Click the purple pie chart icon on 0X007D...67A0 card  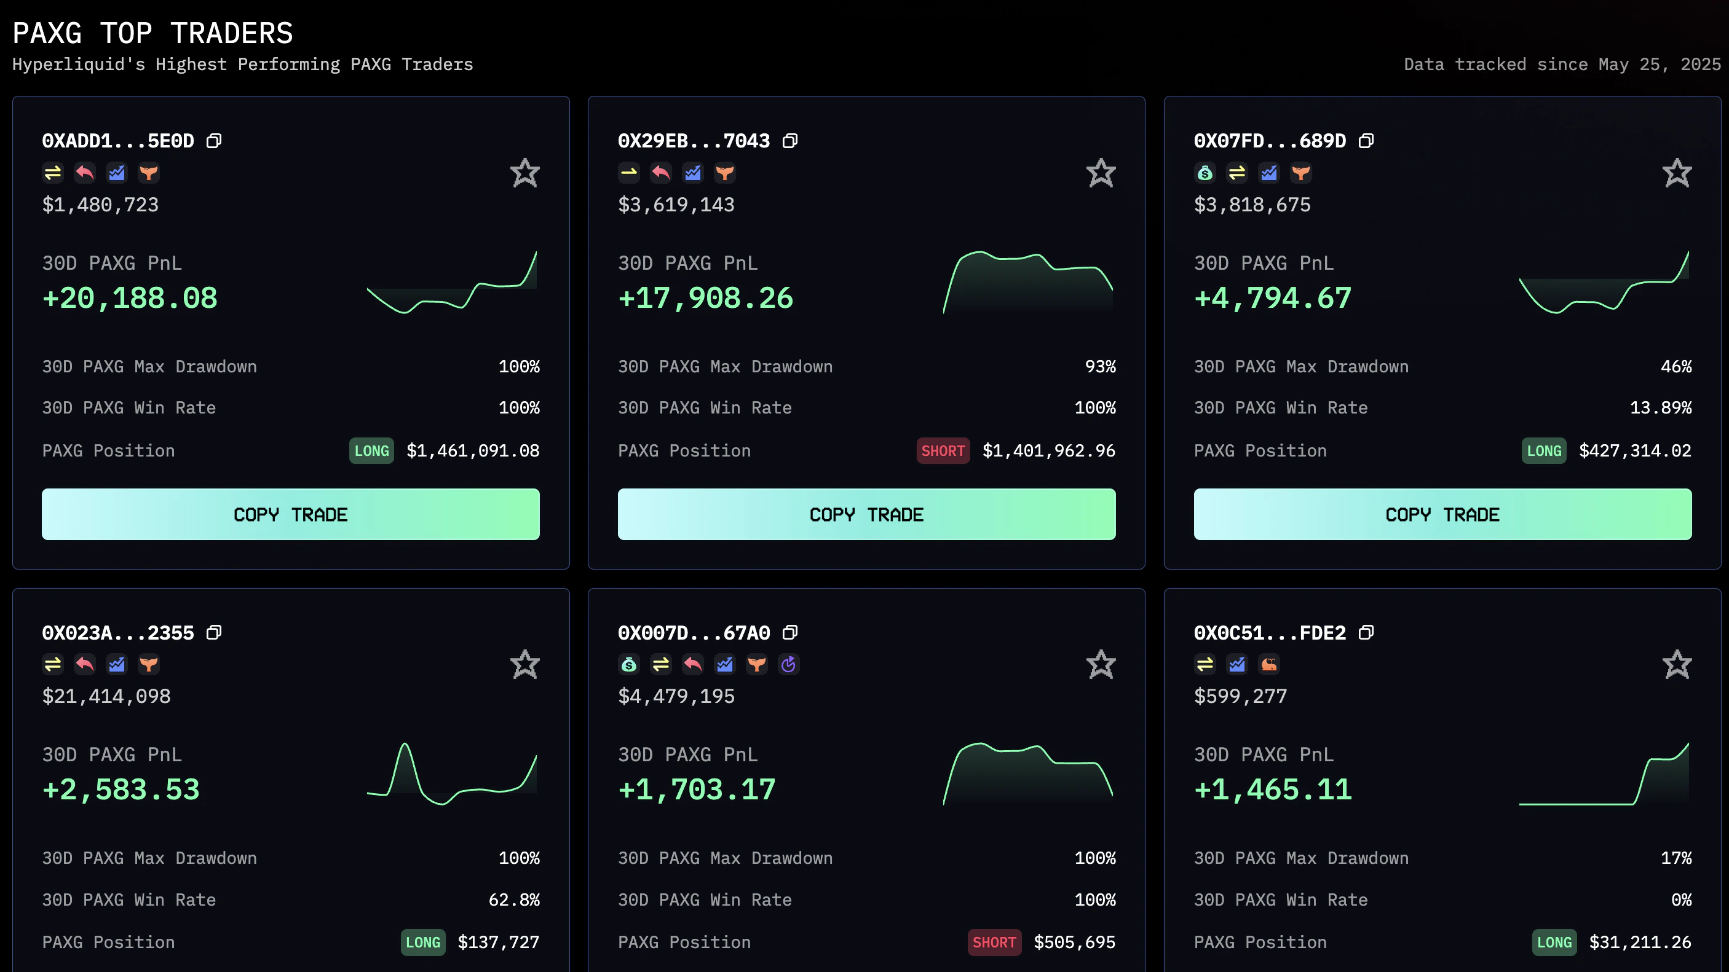(789, 664)
